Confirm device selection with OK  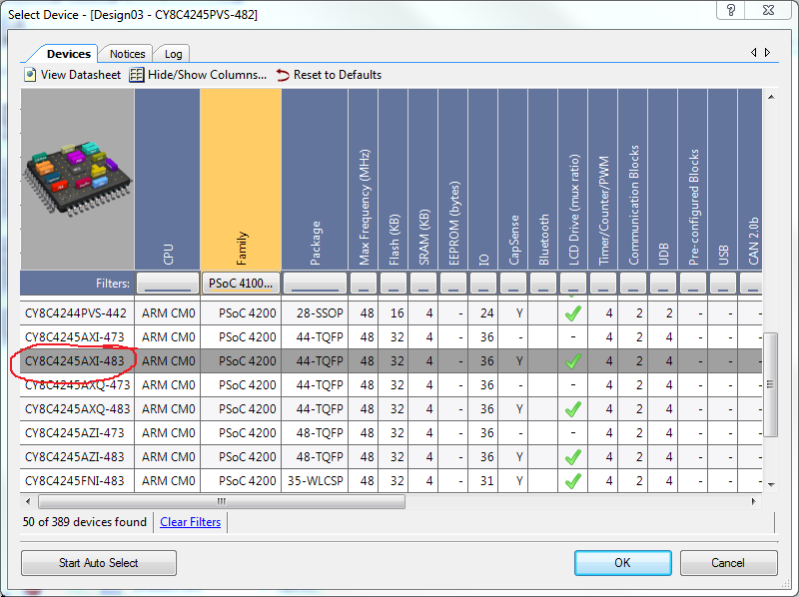click(x=622, y=563)
